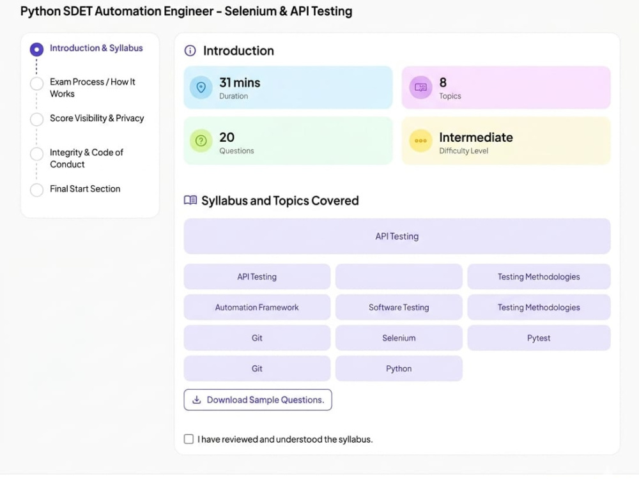Image resolution: width=639 pixels, height=479 pixels.
Task: Click the Python SDET Automation Engineer page title
Action: tap(186, 11)
